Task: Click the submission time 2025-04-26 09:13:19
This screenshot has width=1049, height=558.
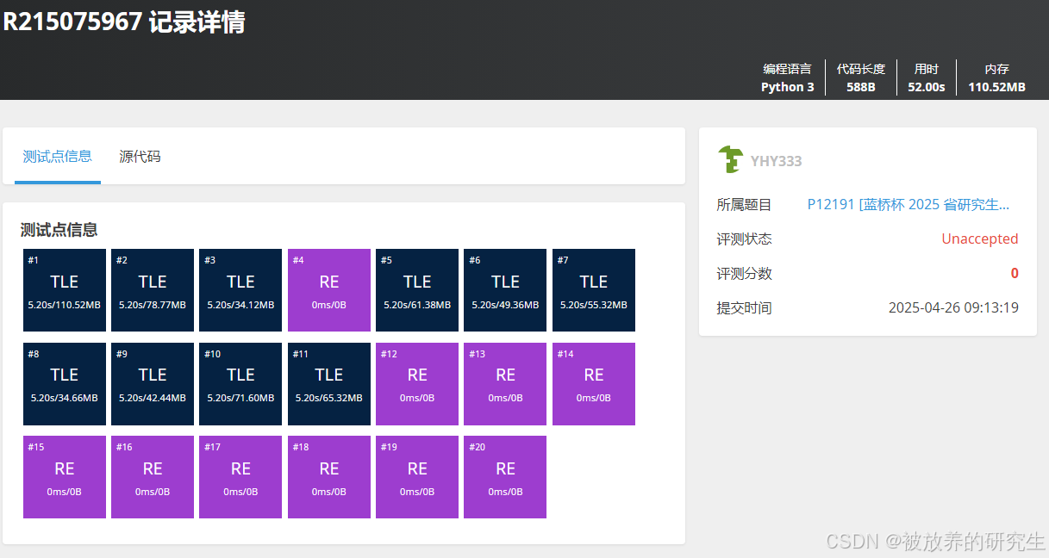Action: point(953,307)
